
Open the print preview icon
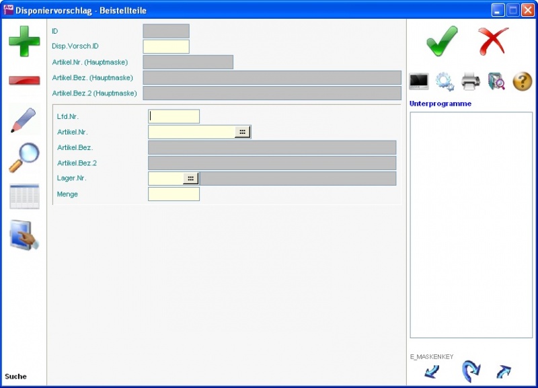pos(496,81)
